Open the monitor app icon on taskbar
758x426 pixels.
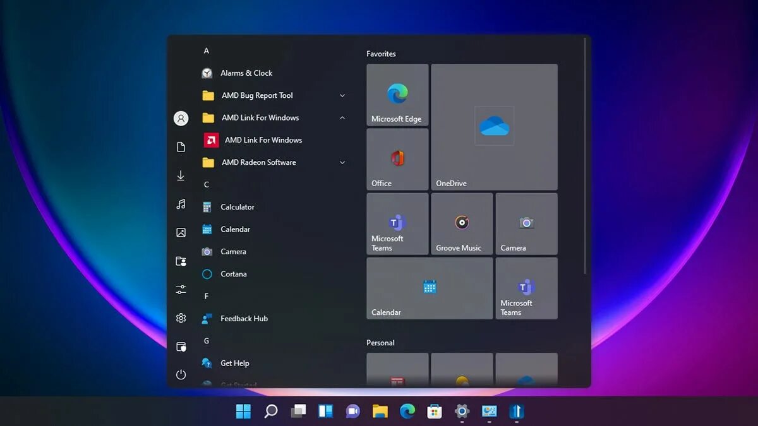coord(490,411)
